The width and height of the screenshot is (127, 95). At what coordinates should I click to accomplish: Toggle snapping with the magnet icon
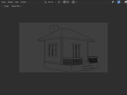[x=64, y=2]
